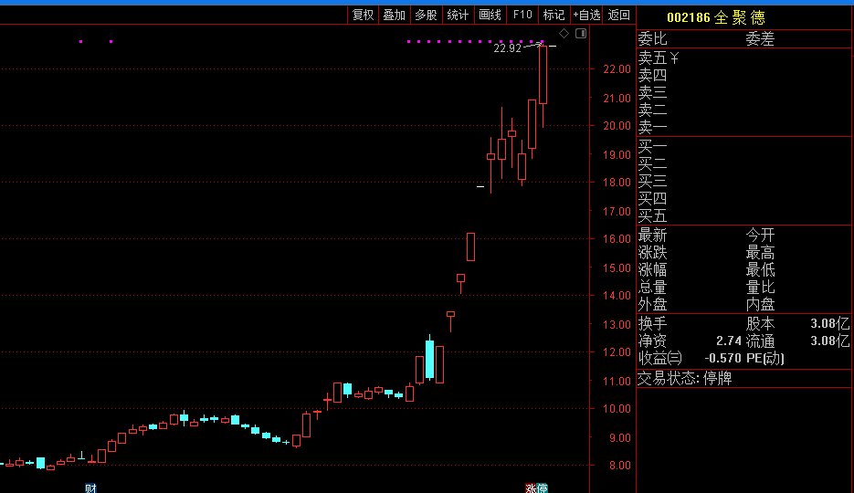Image resolution: width=854 pixels, height=493 pixels.
Task: Click the 返回 return button
Action: pyautogui.click(x=618, y=16)
